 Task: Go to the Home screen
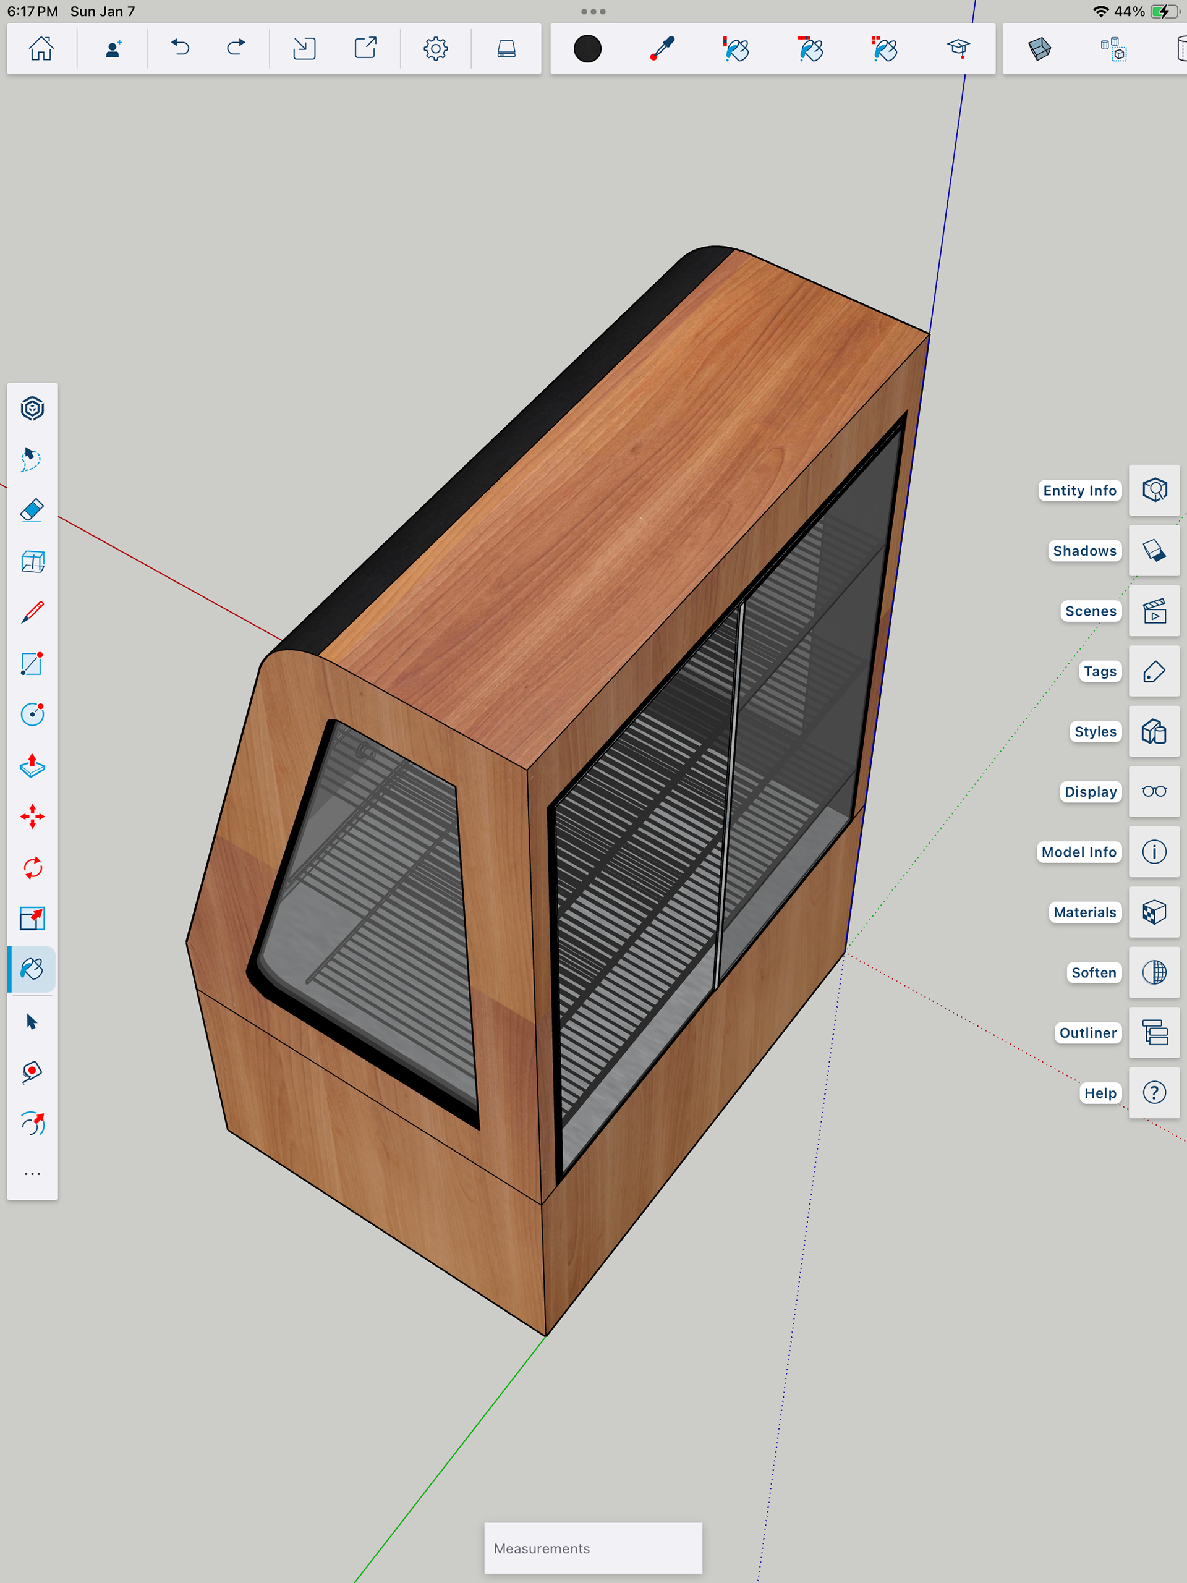click(41, 49)
